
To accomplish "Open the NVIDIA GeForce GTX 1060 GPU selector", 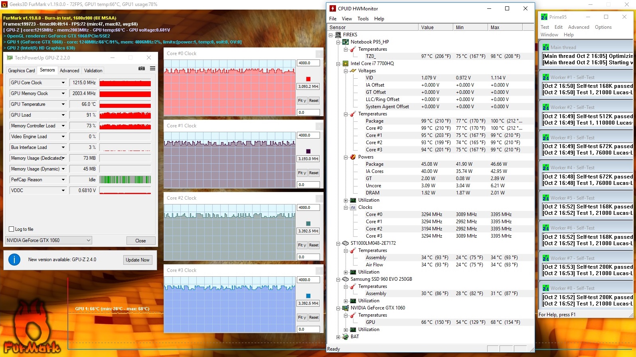I will coord(49,240).
